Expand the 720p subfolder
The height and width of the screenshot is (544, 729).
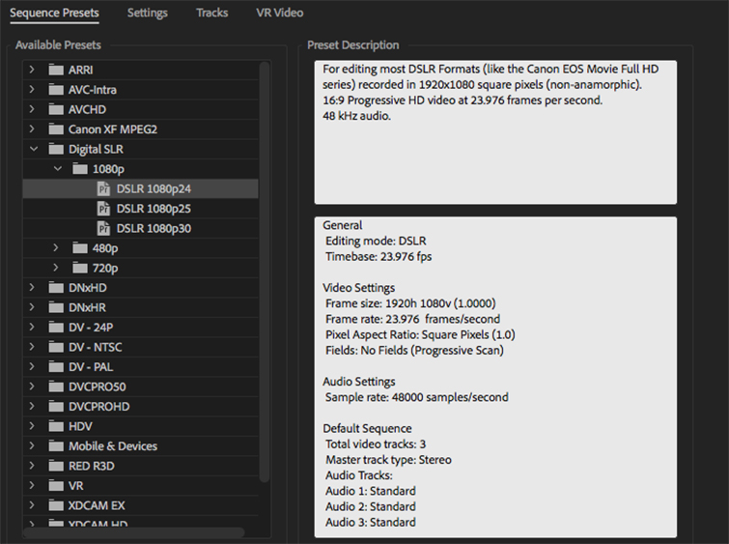click(56, 268)
